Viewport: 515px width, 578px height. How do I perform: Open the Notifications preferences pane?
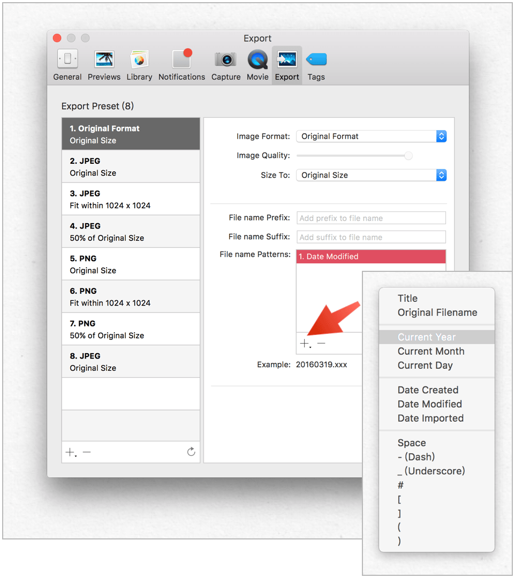click(x=181, y=65)
